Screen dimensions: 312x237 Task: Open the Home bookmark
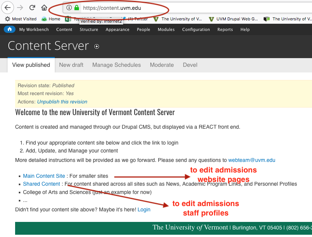click(x=51, y=19)
